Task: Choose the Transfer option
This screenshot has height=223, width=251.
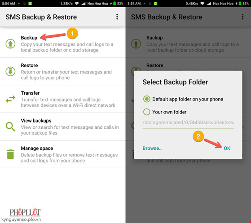Action: click(63, 99)
